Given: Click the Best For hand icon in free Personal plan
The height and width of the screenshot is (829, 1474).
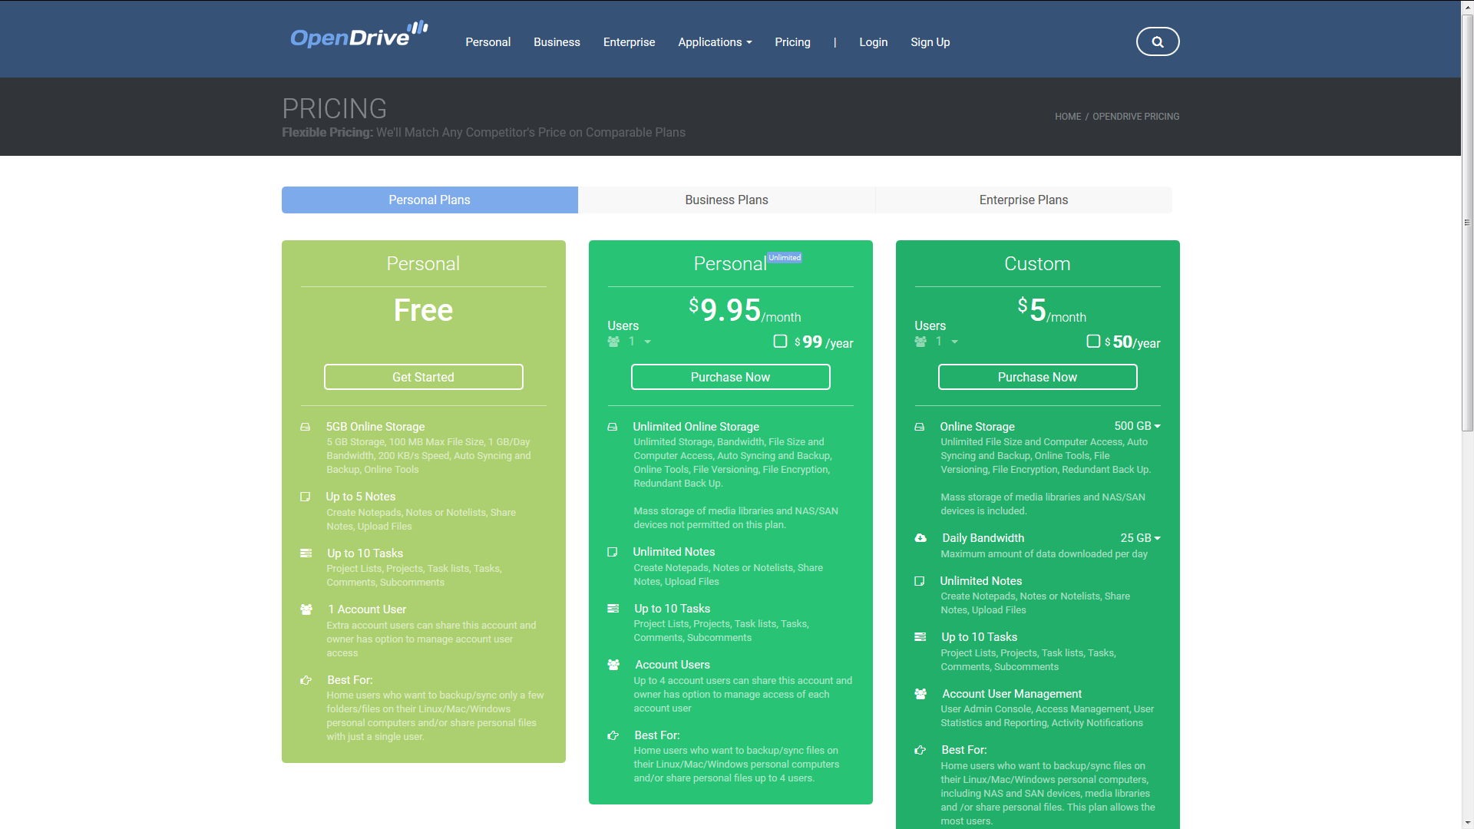Looking at the screenshot, I should pos(306,680).
